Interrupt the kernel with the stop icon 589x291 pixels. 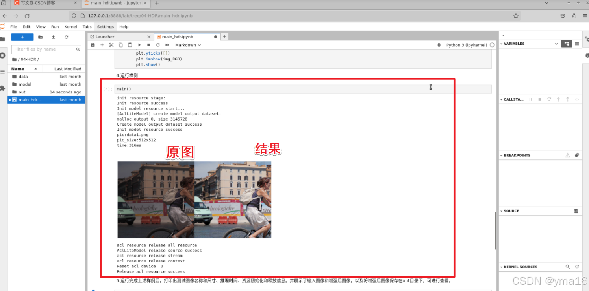148,45
